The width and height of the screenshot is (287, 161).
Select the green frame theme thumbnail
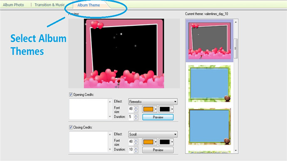click(209, 84)
